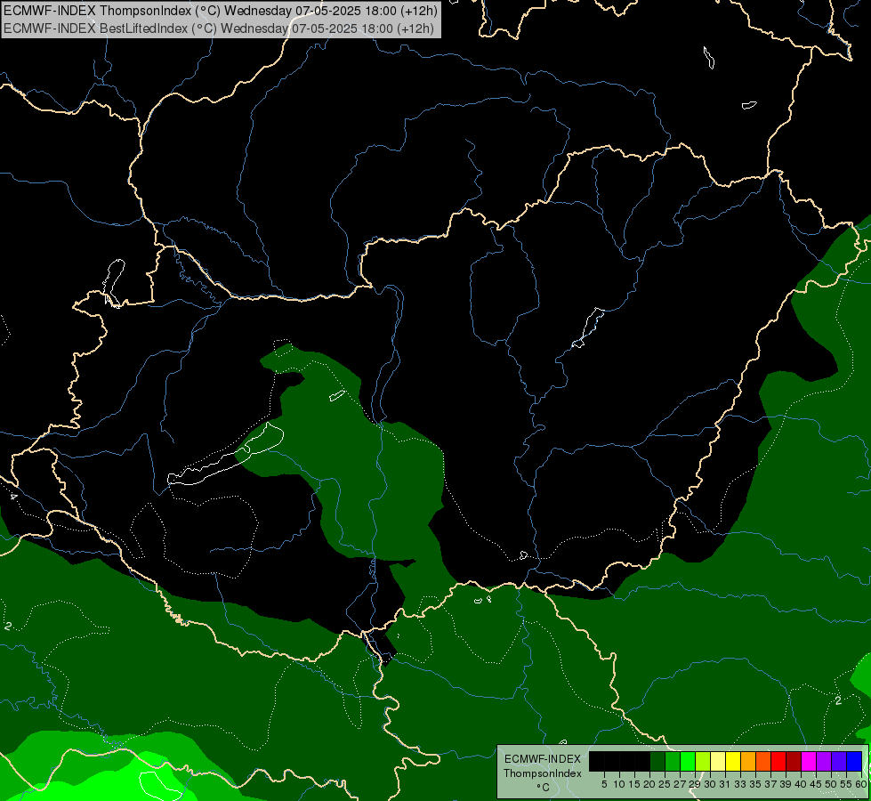Choose the dark red 39–40 legend swatch
This screenshot has height=801, width=871.
(x=794, y=761)
